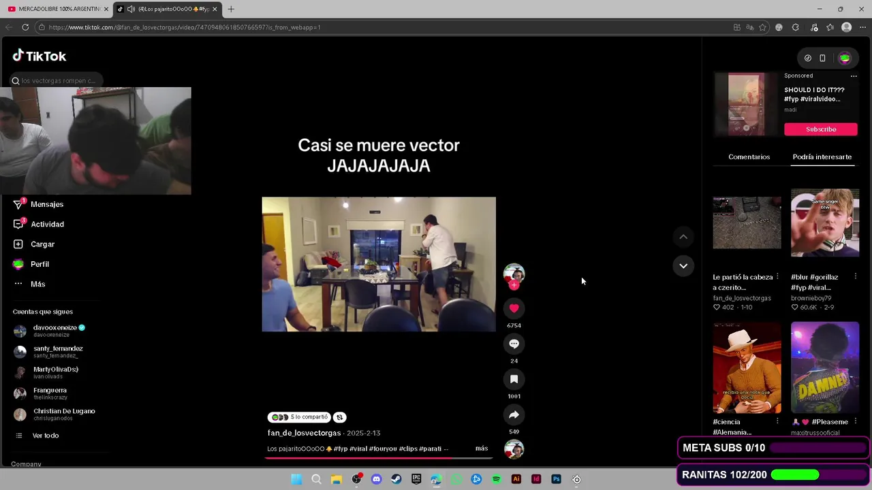Screen dimensions: 872x490
Task: Open TikTok coins icon in top pill
Action: (807, 59)
